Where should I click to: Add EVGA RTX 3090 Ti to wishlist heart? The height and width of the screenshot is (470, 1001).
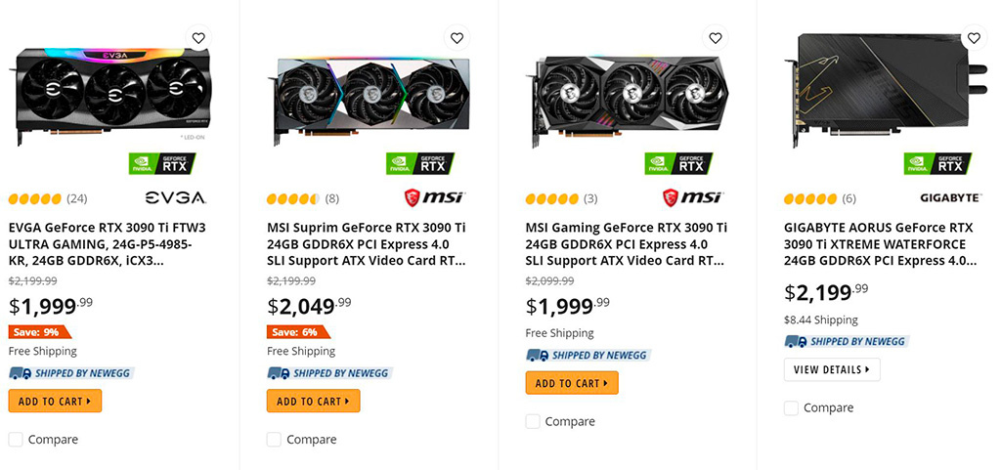click(198, 38)
